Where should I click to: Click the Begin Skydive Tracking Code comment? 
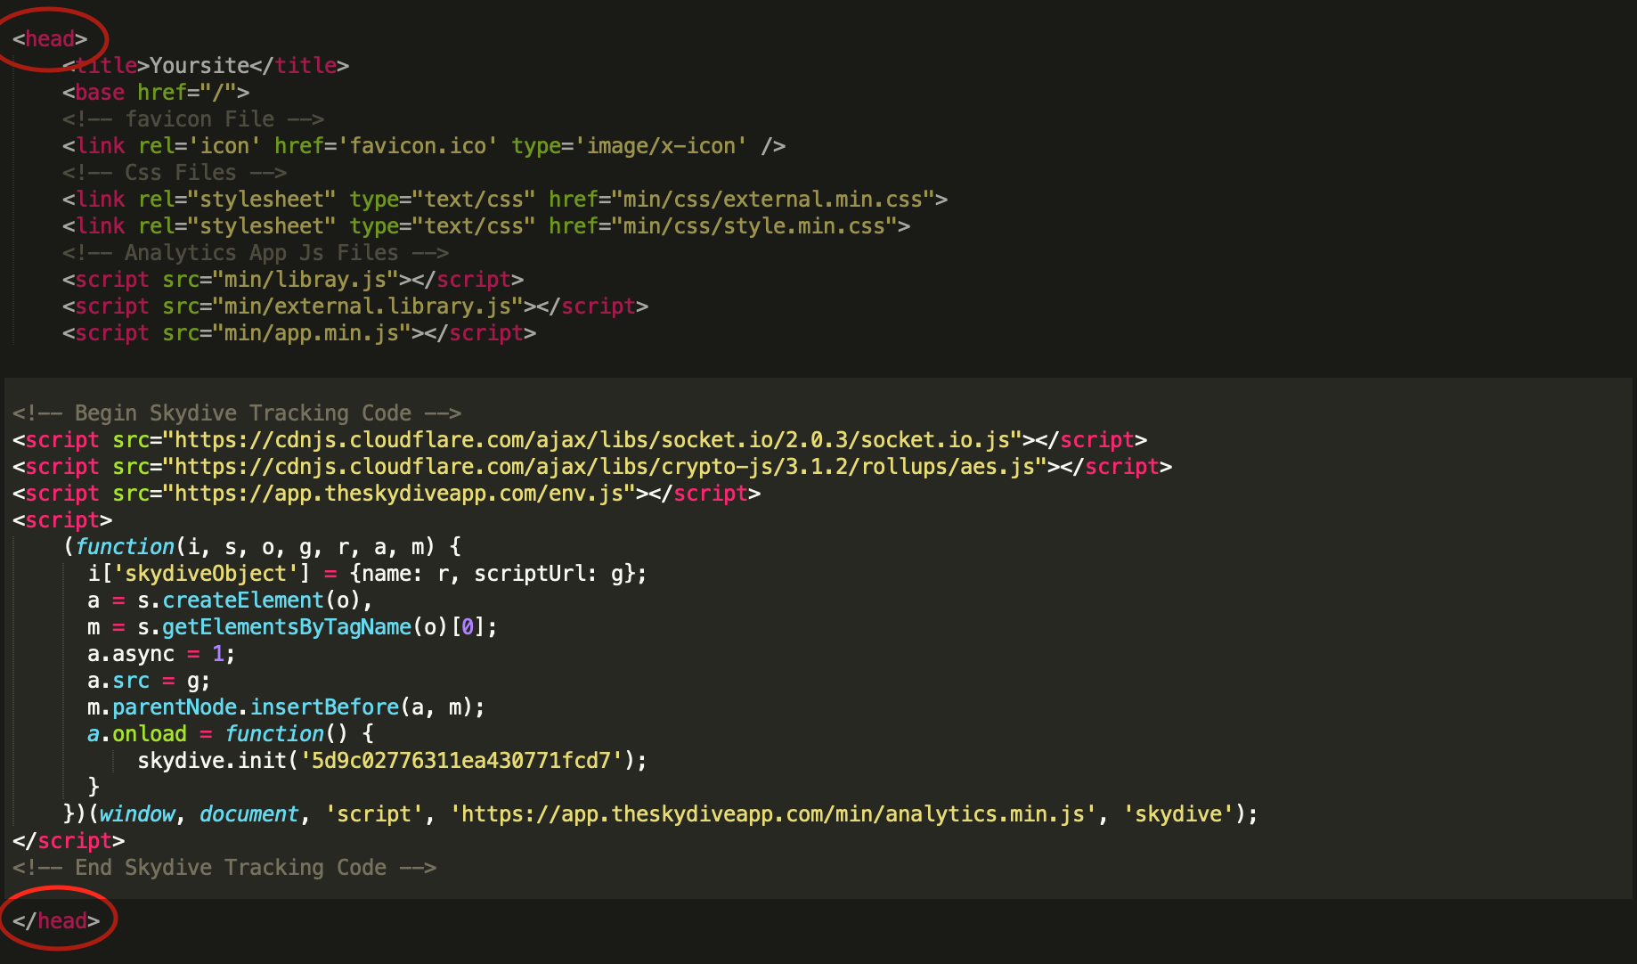(237, 413)
